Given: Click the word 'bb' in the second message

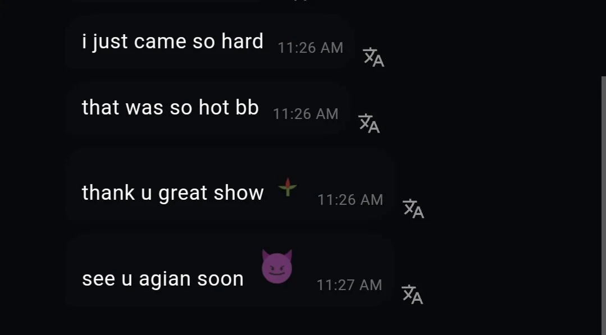Looking at the screenshot, I should point(247,107).
